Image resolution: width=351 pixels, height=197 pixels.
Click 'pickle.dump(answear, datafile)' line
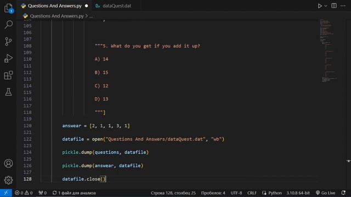coord(103,166)
